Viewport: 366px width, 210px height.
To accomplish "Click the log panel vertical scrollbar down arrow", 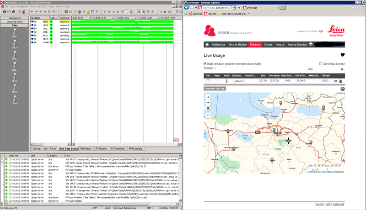I will tap(180, 200).
